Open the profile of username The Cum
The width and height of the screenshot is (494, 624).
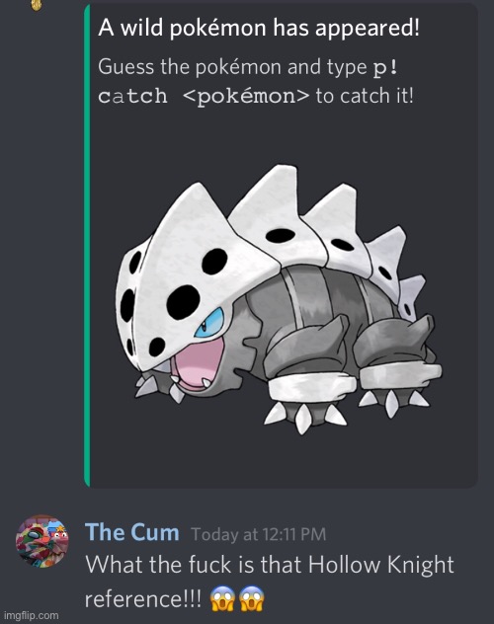pos(132,532)
